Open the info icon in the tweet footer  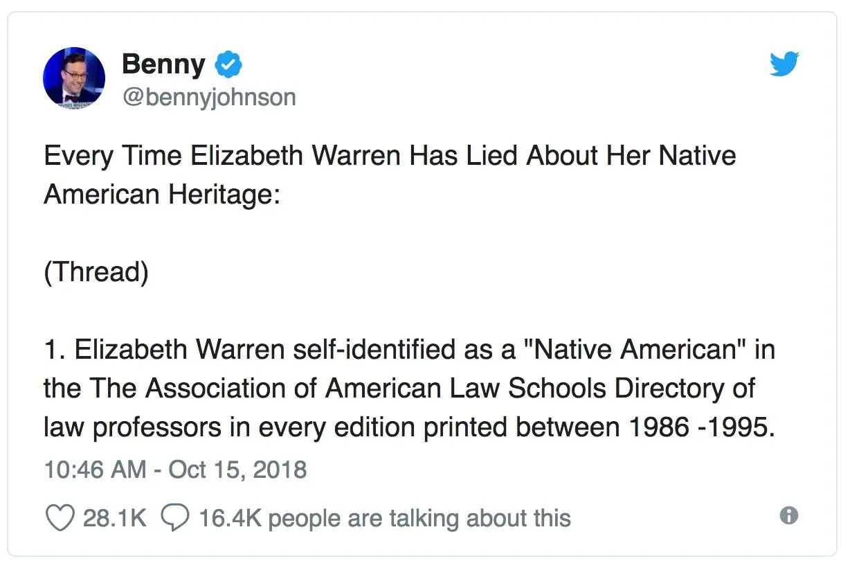[788, 515]
